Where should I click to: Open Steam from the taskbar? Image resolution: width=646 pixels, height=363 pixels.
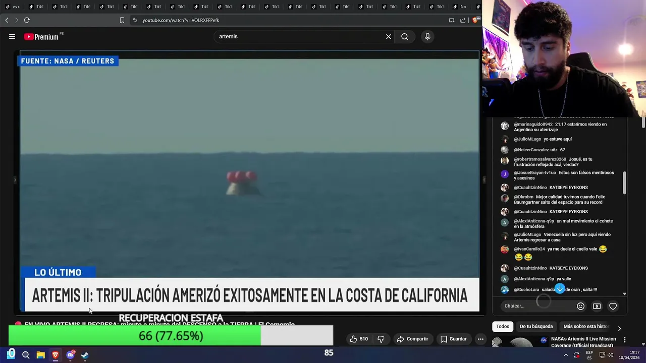pos(85,355)
